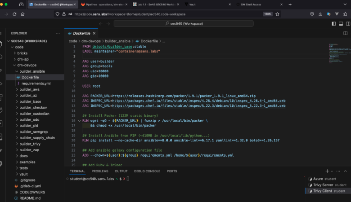Expand the bricks folder

(22, 53)
